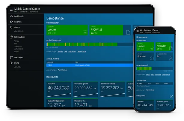Select alarm row 110030 Blechmagazin auffüllen

point(90,65)
